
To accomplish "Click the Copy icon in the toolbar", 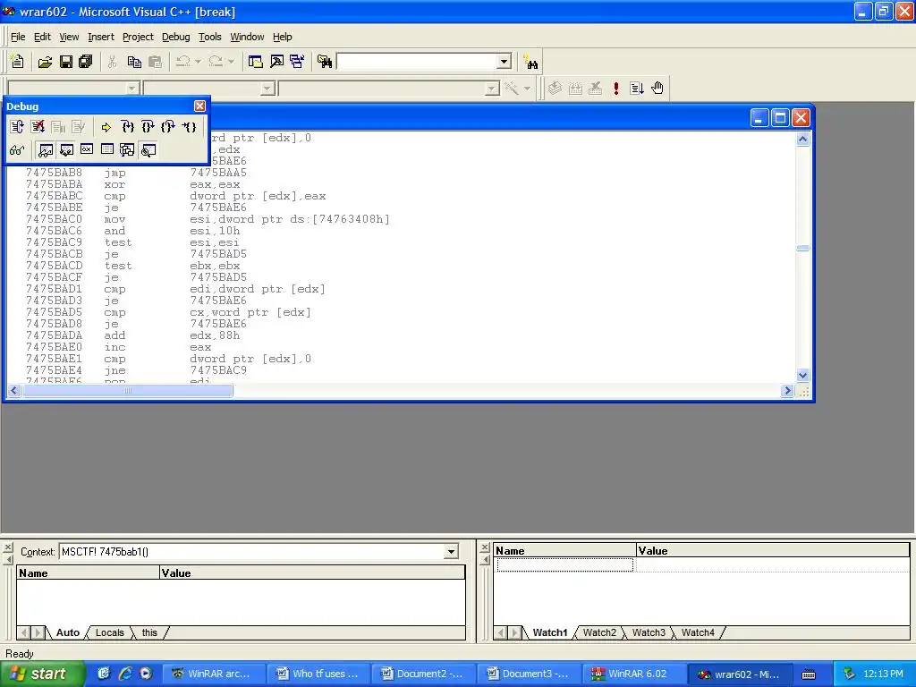I will click(134, 62).
